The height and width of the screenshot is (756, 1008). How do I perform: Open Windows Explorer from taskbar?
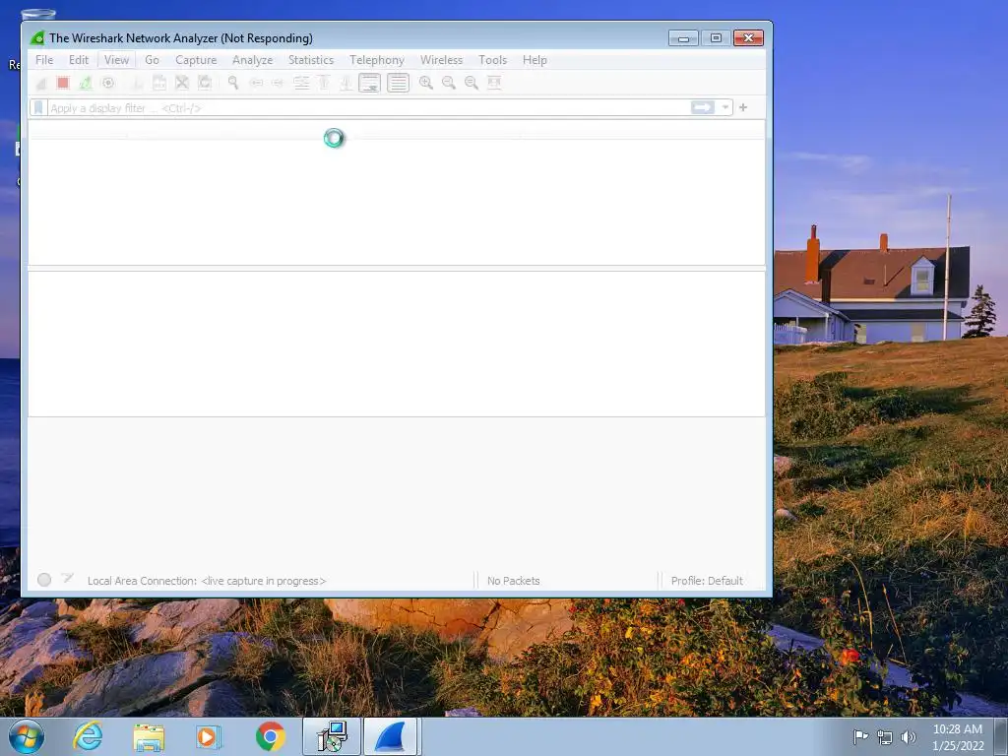(x=149, y=736)
